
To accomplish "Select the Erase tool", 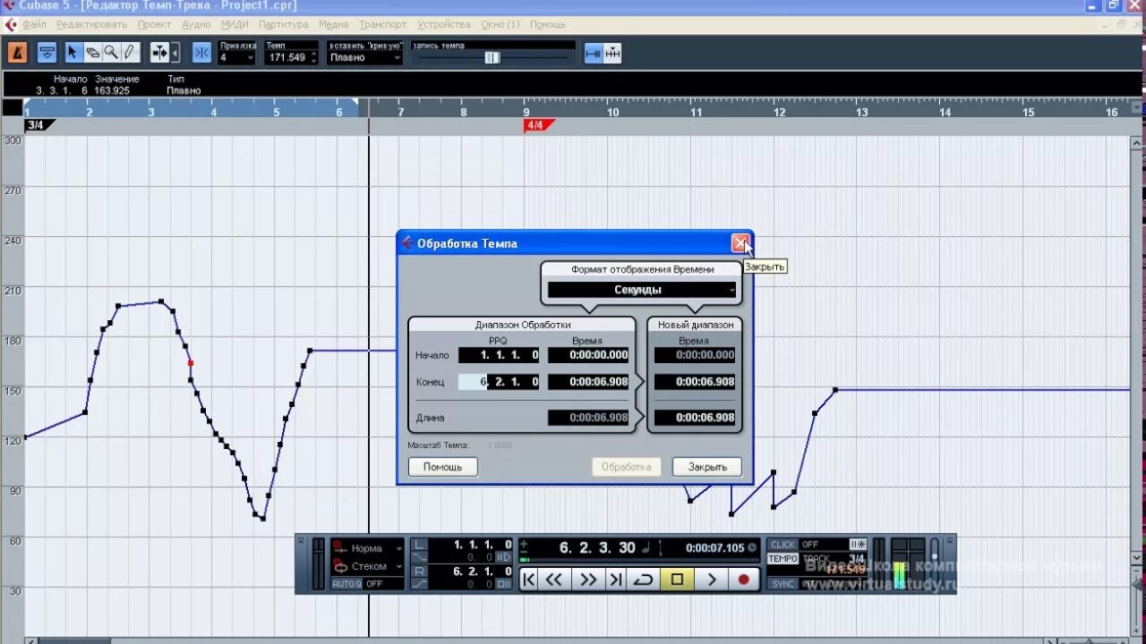I will 92,53.
